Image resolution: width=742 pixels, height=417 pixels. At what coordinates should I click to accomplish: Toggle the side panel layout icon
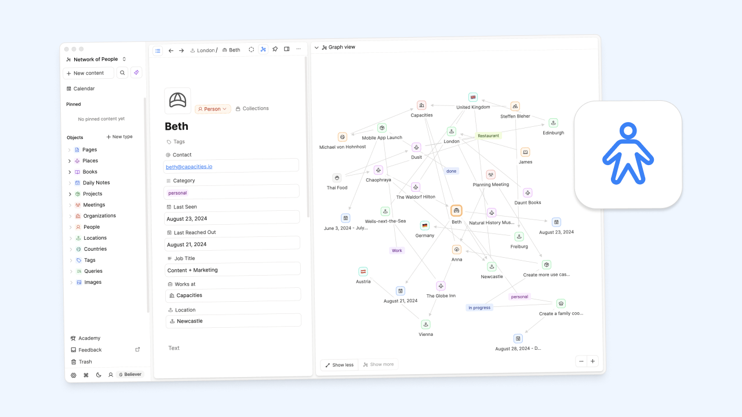click(x=286, y=49)
